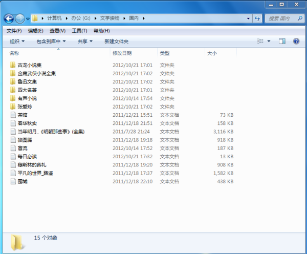
Task: Select the 金庸武侠小说全集 folder icon
Action: click(13, 73)
